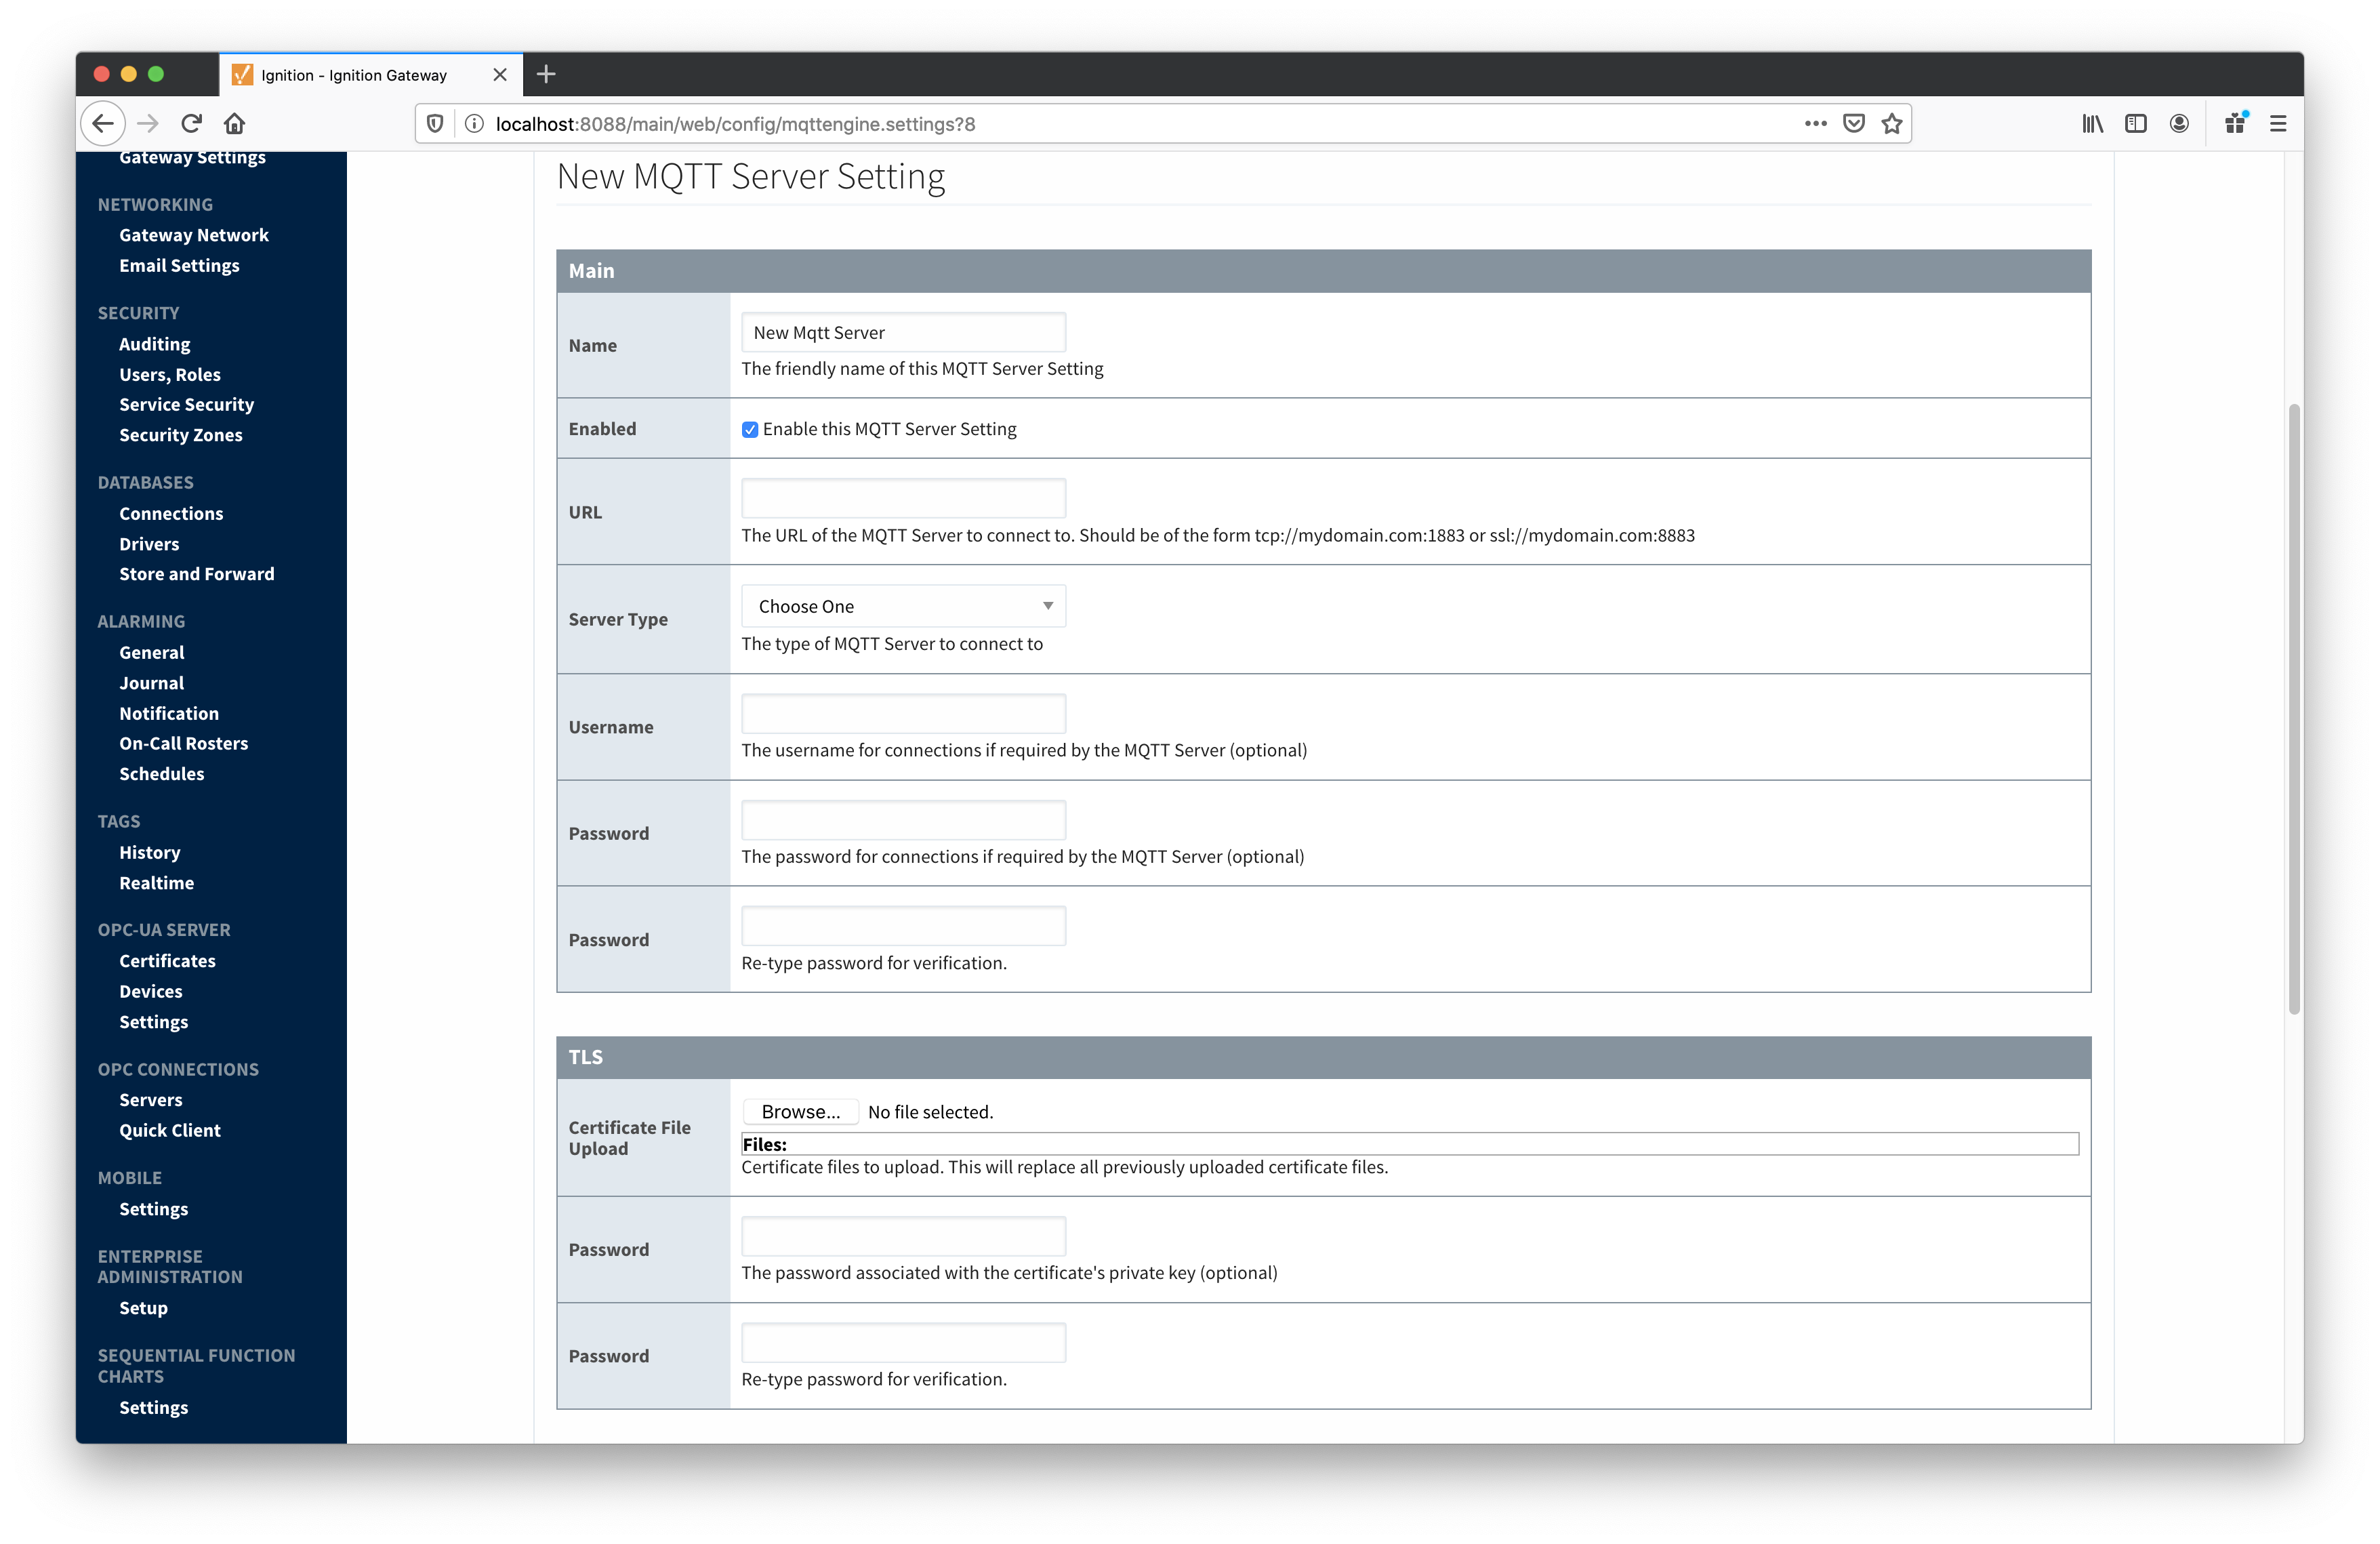2380x1544 pixels.
Task: Click the URL input field
Action: 904,498
